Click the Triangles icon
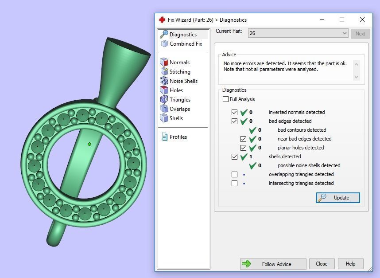This screenshot has height=278, width=380. point(164,99)
